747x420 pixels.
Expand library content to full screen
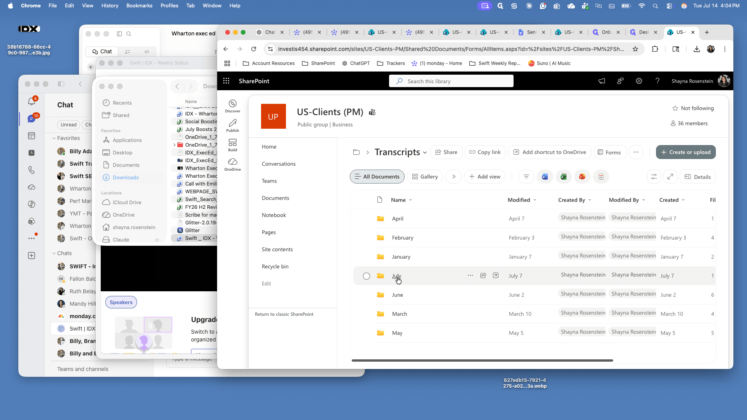[670, 177]
